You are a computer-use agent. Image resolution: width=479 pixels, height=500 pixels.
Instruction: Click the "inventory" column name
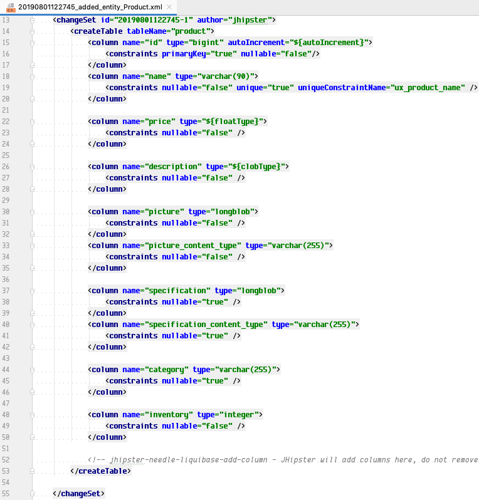[169, 415]
